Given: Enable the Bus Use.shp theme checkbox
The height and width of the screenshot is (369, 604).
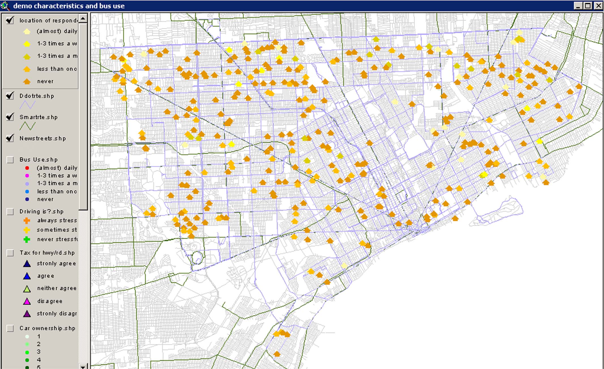Looking at the screenshot, I should point(10,160).
